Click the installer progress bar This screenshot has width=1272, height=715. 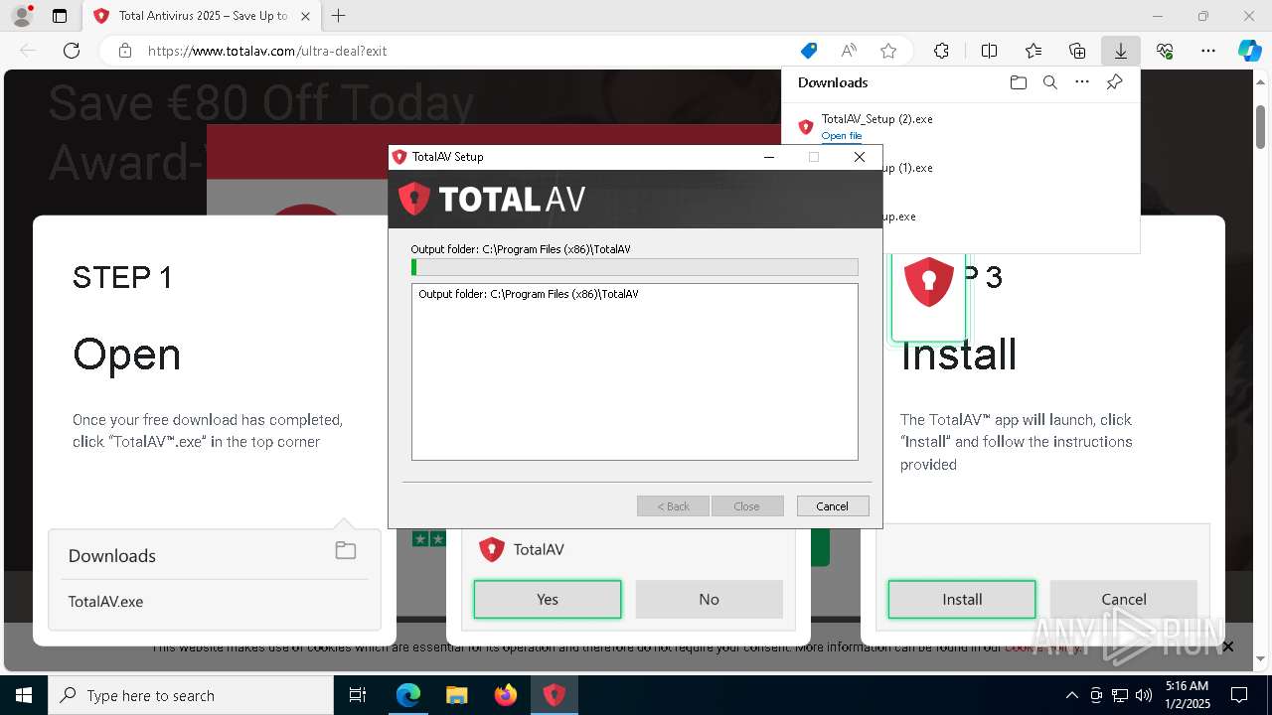[x=635, y=267]
